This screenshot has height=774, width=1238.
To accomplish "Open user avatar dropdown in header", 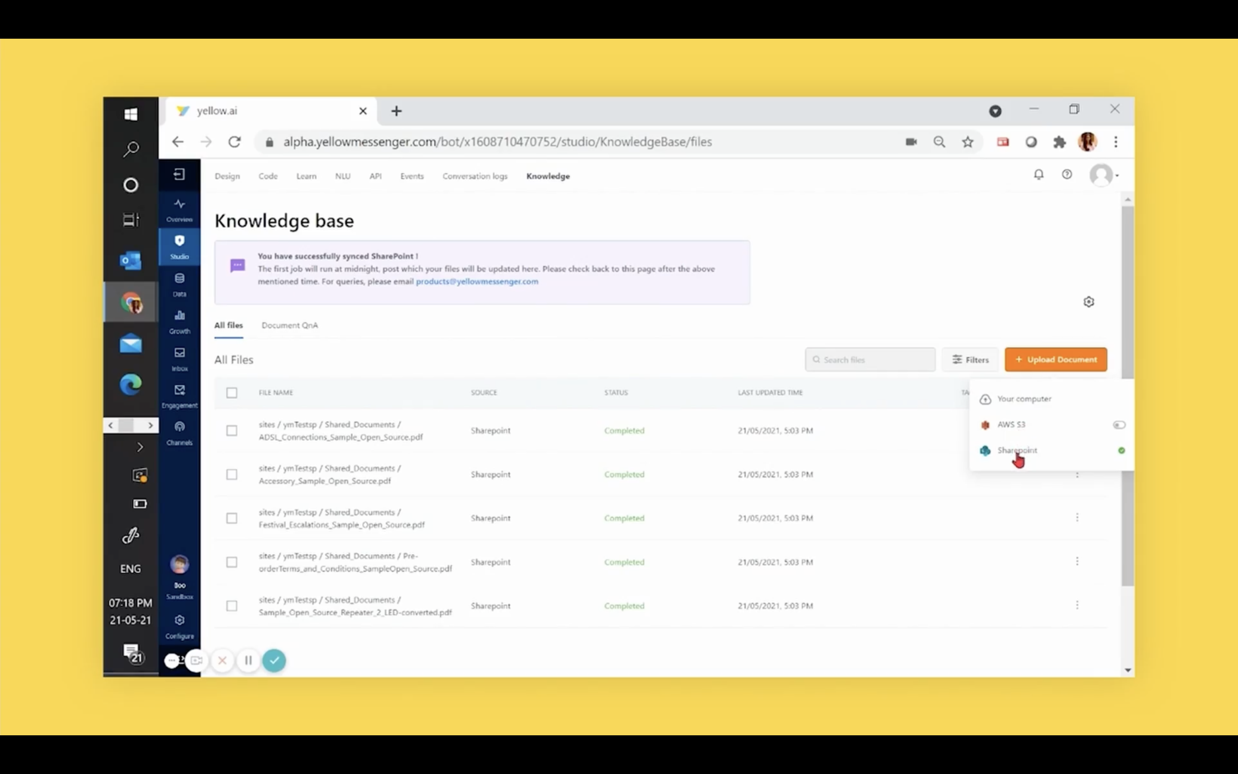I will pos(1104,175).
